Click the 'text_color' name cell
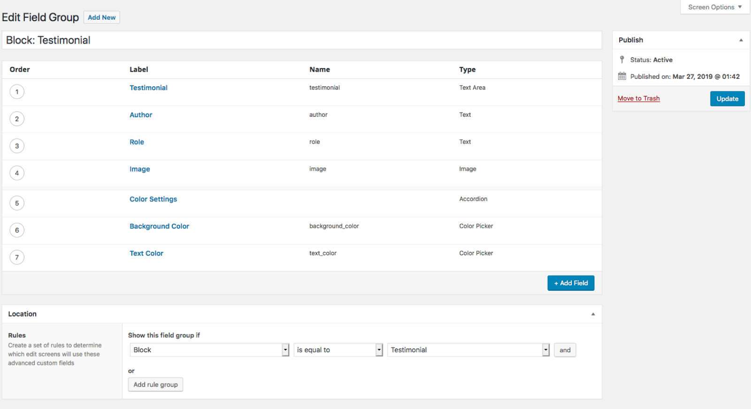Image resolution: width=751 pixels, height=409 pixels. pyautogui.click(x=322, y=253)
